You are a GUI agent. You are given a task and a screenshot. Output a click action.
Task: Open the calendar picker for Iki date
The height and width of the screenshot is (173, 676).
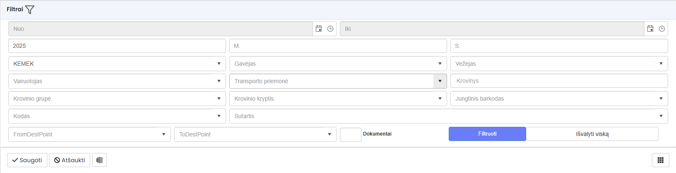pos(650,29)
